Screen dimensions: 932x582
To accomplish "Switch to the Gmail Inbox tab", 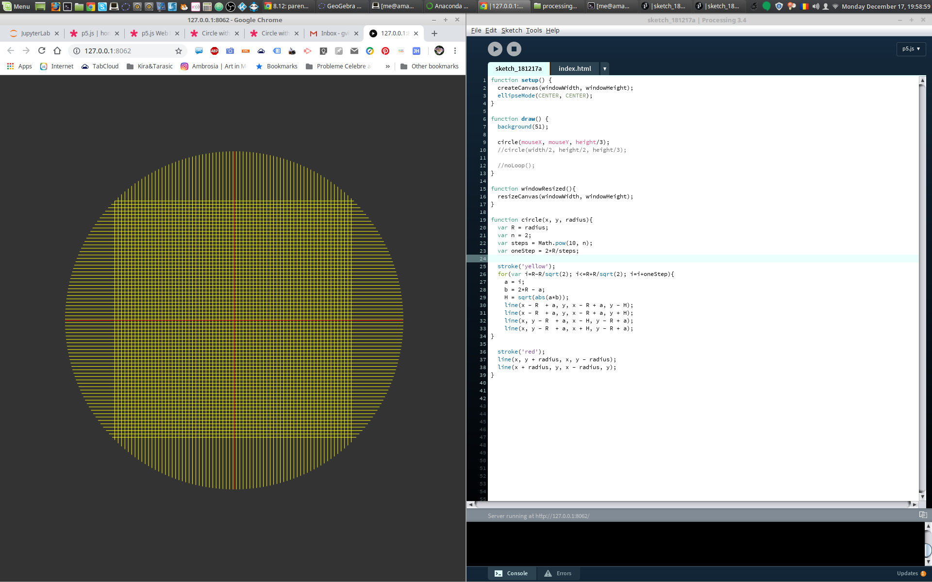I will click(x=334, y=33).
